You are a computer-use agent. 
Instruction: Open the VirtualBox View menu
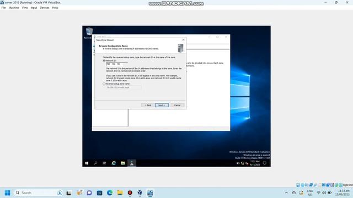[25, 8]
